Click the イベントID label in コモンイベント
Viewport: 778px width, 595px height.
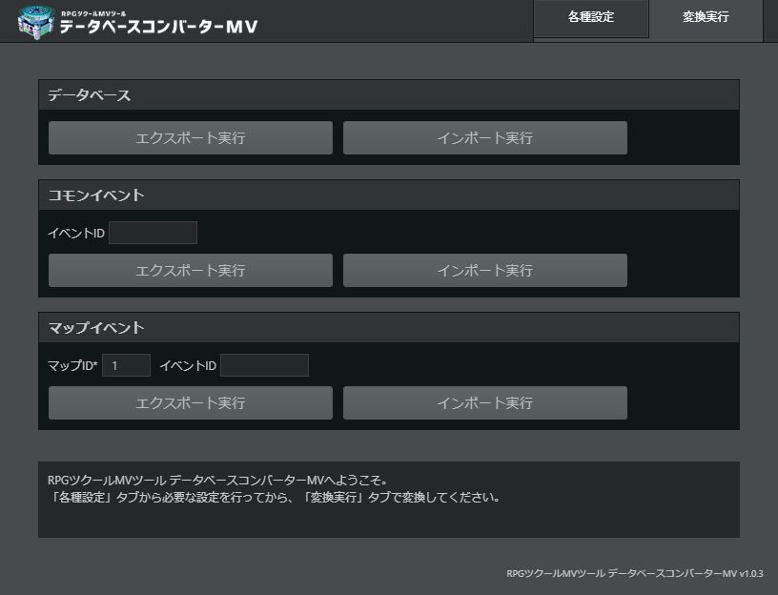point(76,234)
